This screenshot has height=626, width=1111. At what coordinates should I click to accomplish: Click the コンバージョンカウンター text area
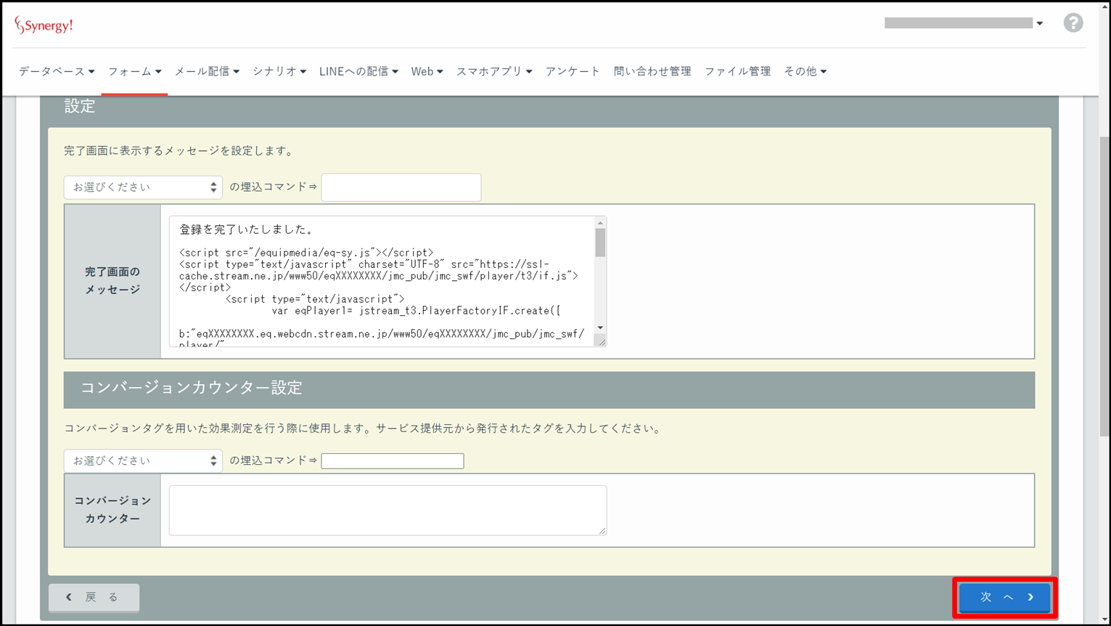(x=388, y=510)
